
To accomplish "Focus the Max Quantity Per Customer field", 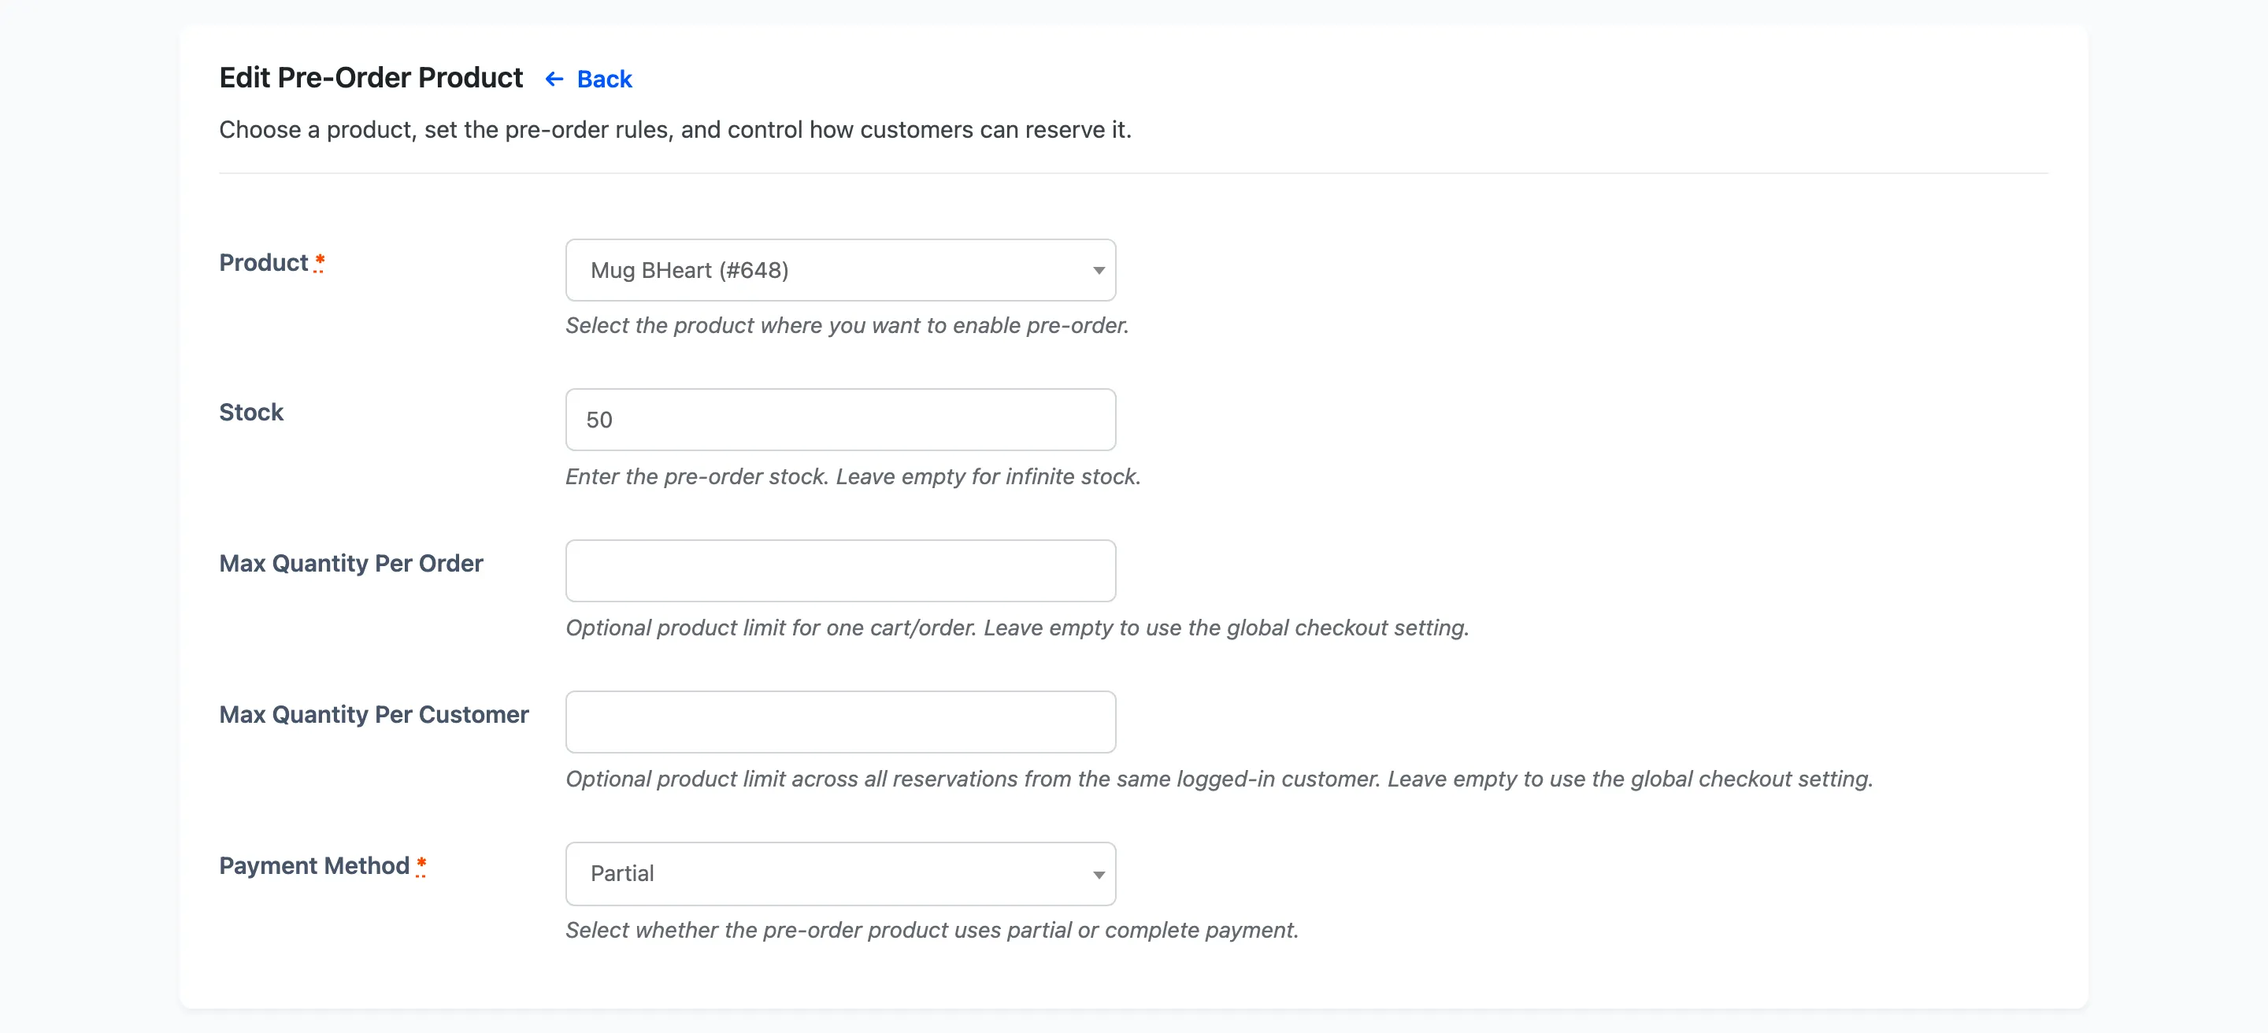I will click(x=840, y=723).
